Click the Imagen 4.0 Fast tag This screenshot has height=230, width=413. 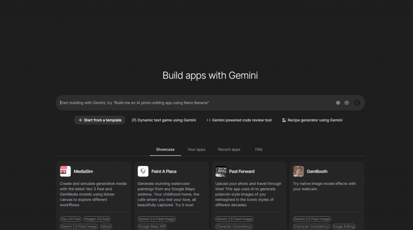(x=97, y=219)
